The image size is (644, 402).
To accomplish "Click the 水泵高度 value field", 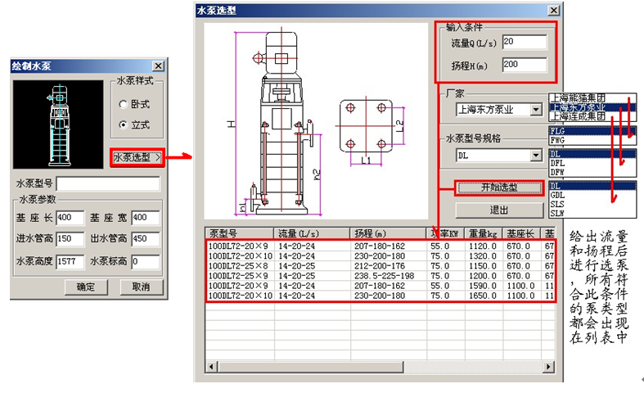I will click(70, 262).
